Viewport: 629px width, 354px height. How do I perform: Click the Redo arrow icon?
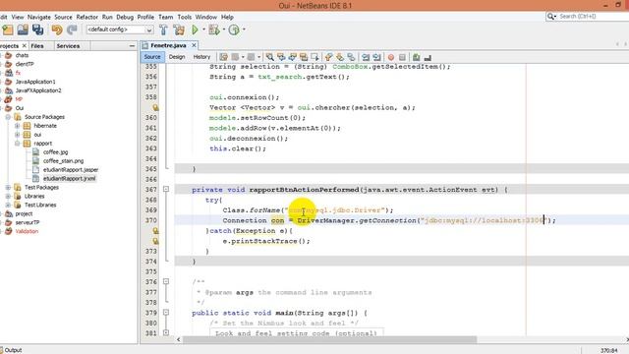[72, 29]
